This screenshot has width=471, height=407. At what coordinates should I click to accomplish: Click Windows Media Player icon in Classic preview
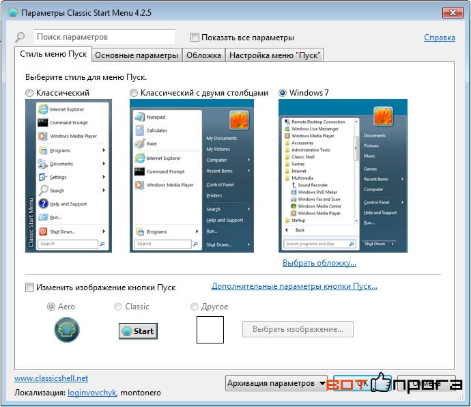click(42, 136)
